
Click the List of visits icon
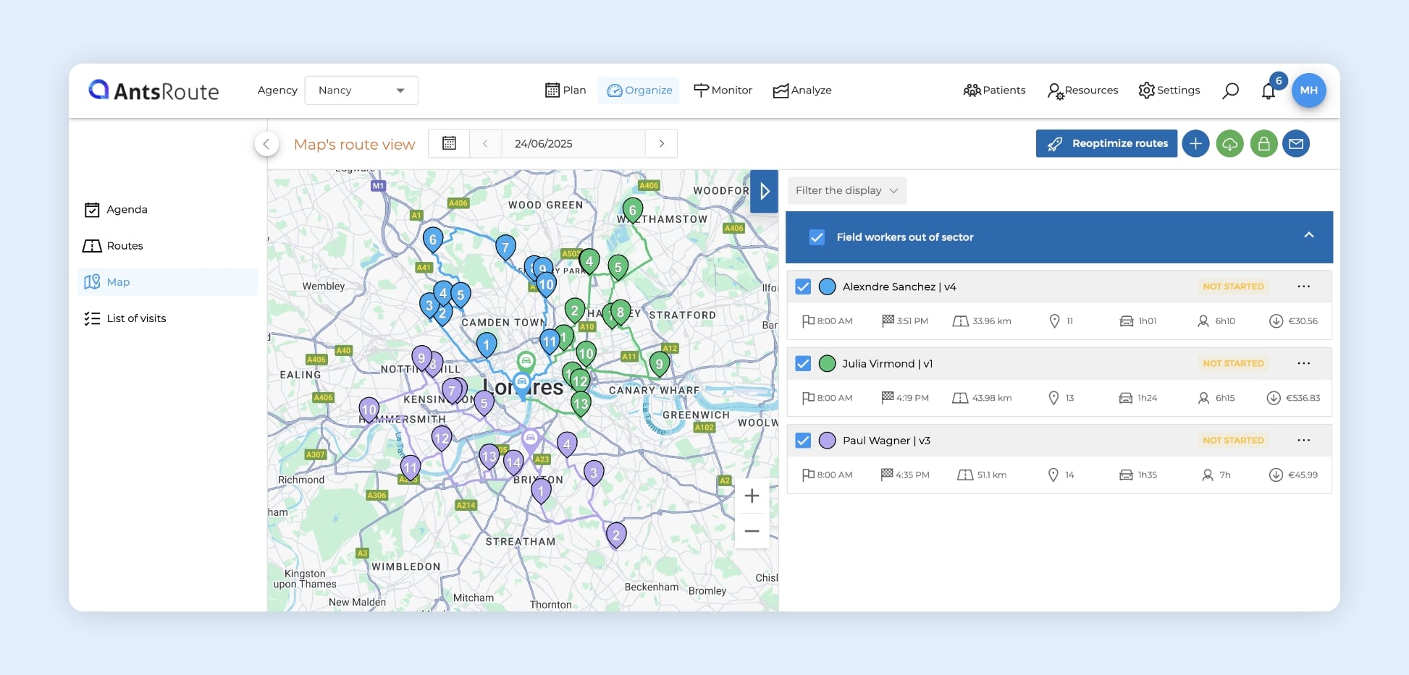point(93,318)
